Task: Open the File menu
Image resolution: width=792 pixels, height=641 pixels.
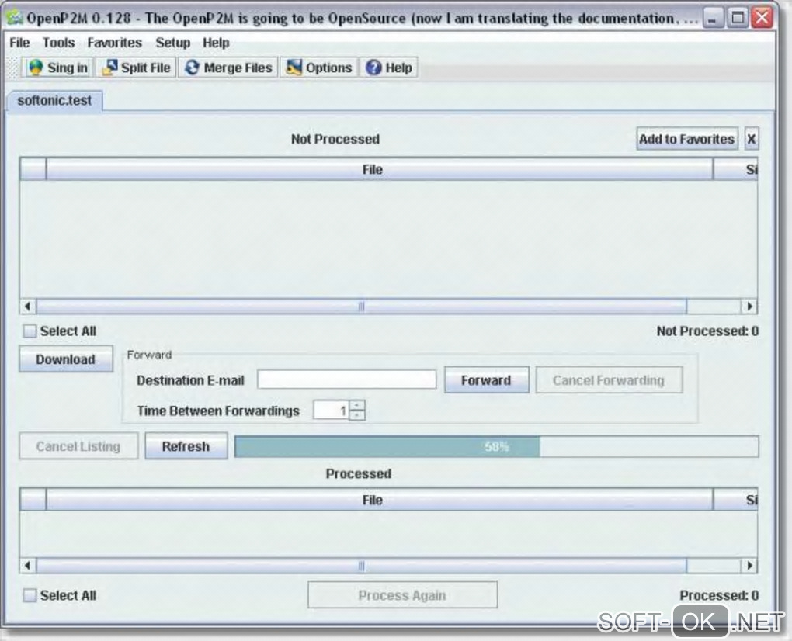Action: [x=19, y=43]
